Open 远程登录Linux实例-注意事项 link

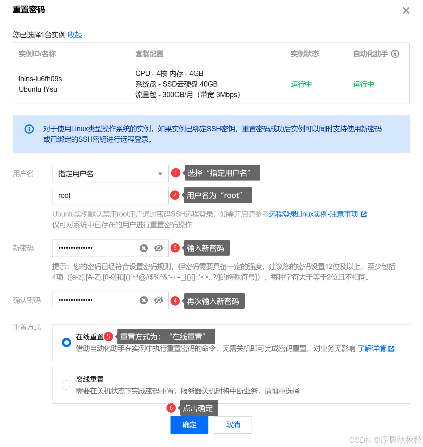(314, 214)
